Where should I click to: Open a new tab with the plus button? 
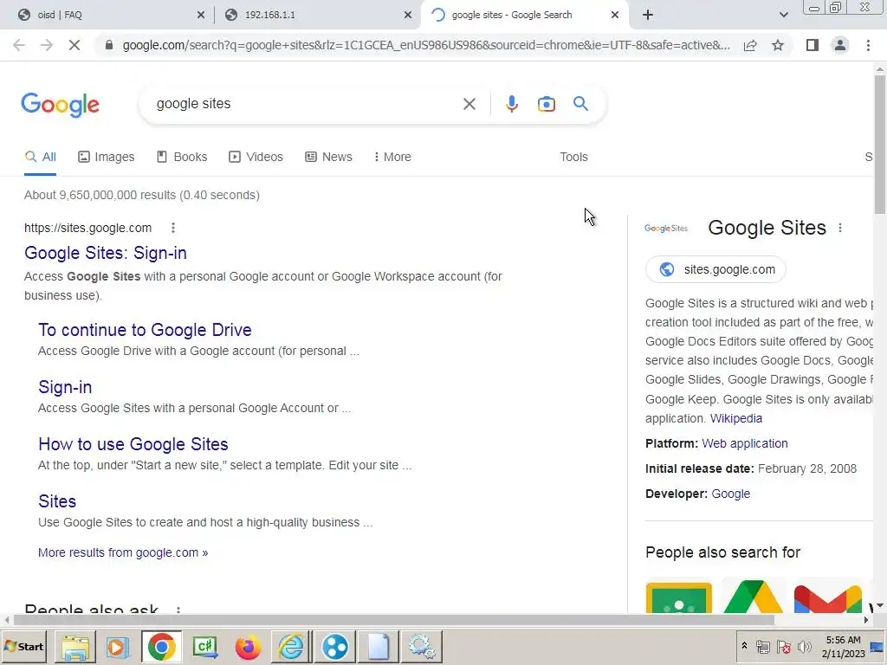pyautogui.click(x=648, y=16)
